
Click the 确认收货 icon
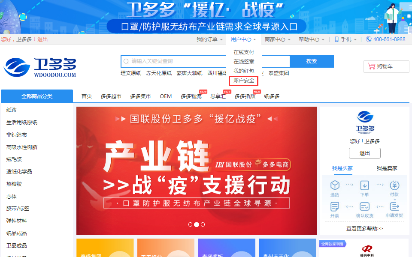364,206
